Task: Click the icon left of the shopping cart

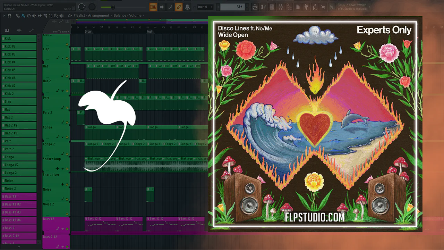Action: pyautogui.click(x=323, y=7)
